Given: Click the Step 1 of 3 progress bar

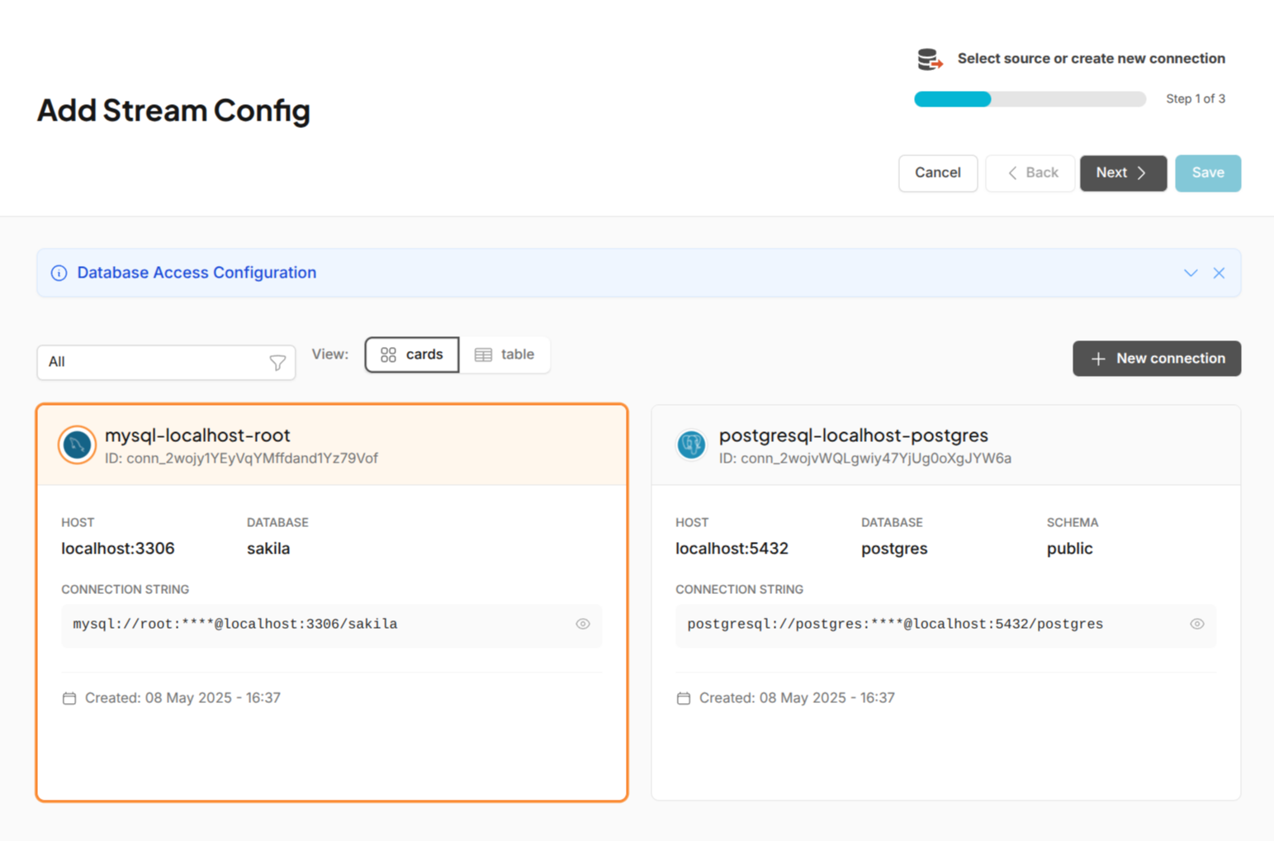Looking at the screenshot, I should point(1029,98).
